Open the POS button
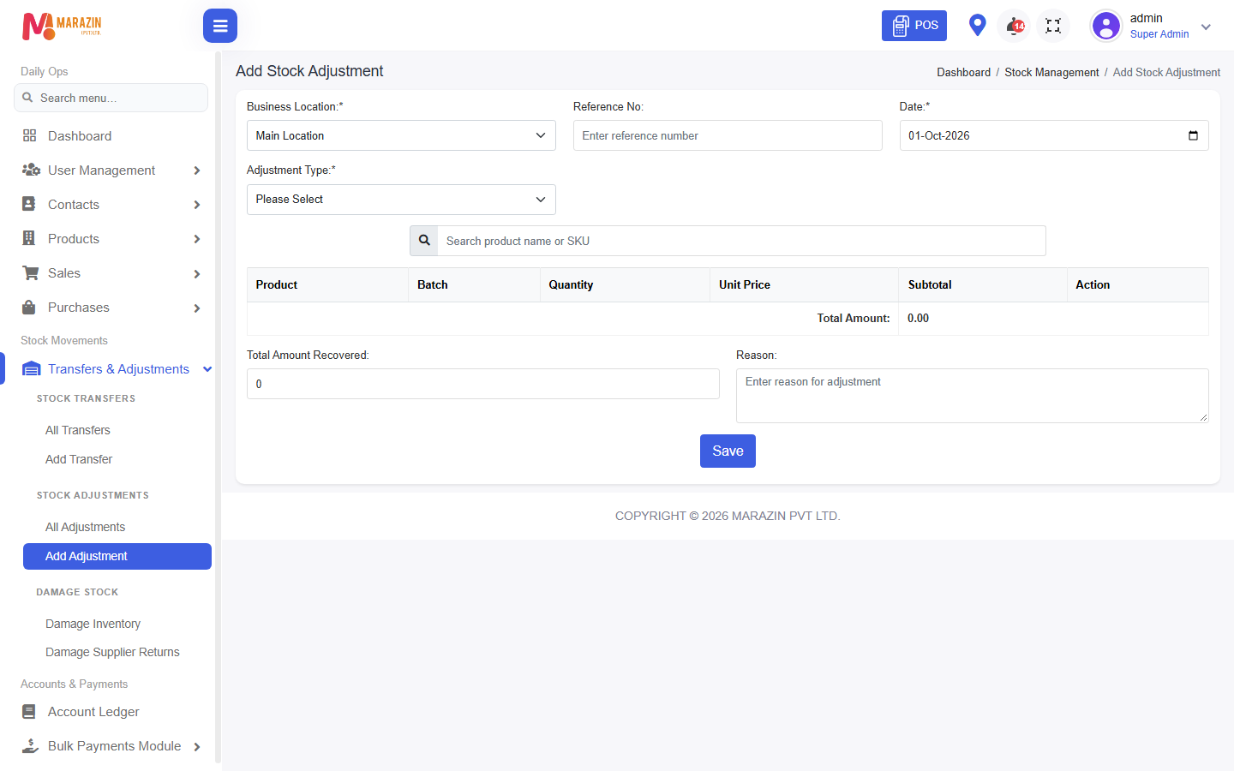 click(914, 26)
